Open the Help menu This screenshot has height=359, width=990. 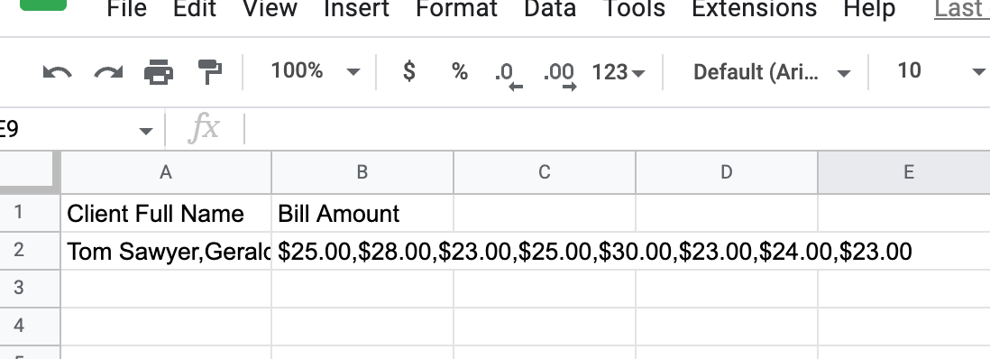(x=869, y=9)
